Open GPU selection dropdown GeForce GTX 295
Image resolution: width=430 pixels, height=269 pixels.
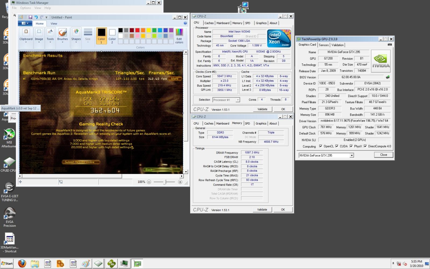pos(326,155)
